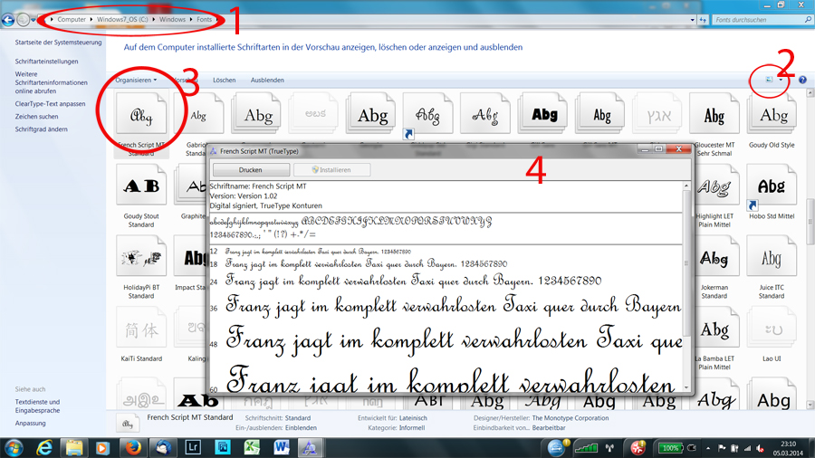Screen dimensions: 815x458
Task: Select the Hobo Std Mittel font icon
Action: click(x=772, y=186)
